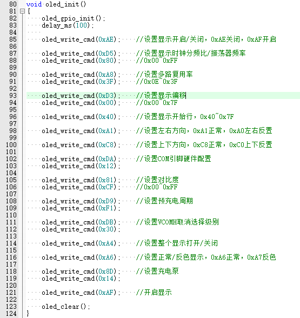The image size is (300, 318).
Task: Click the comment '//设置显示偏移'
Action: click(x=161, y=96)
